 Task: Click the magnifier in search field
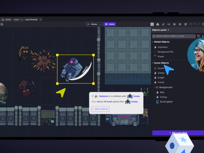154,36
